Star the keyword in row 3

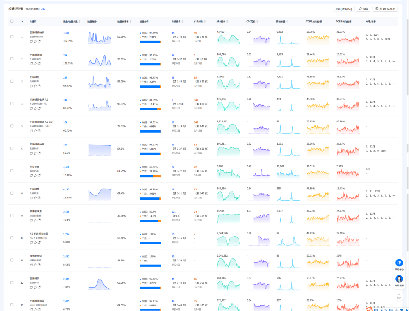coord(35,86)
